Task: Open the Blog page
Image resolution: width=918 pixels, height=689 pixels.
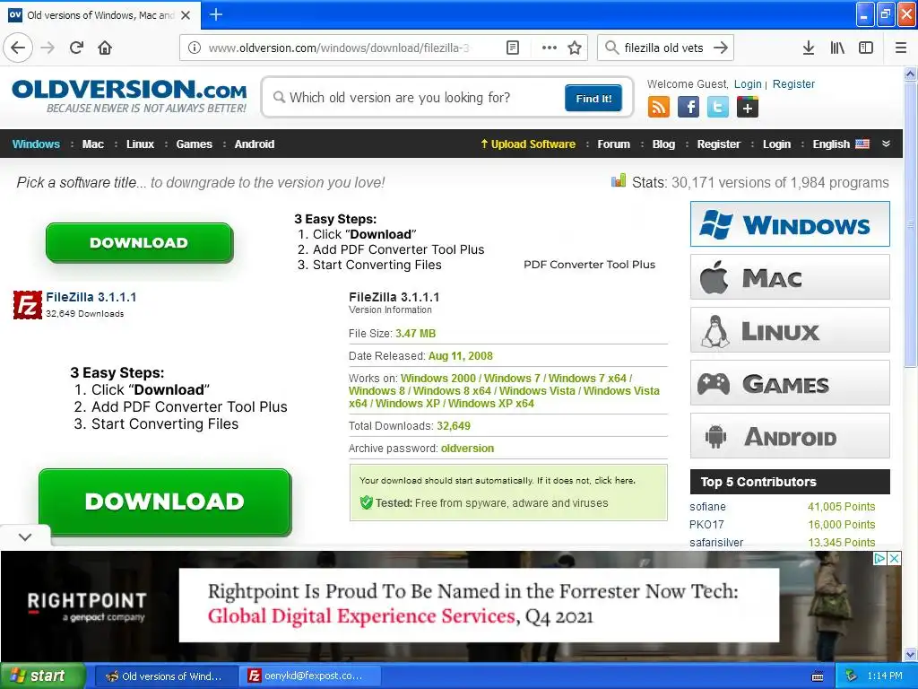Action: 664,144
